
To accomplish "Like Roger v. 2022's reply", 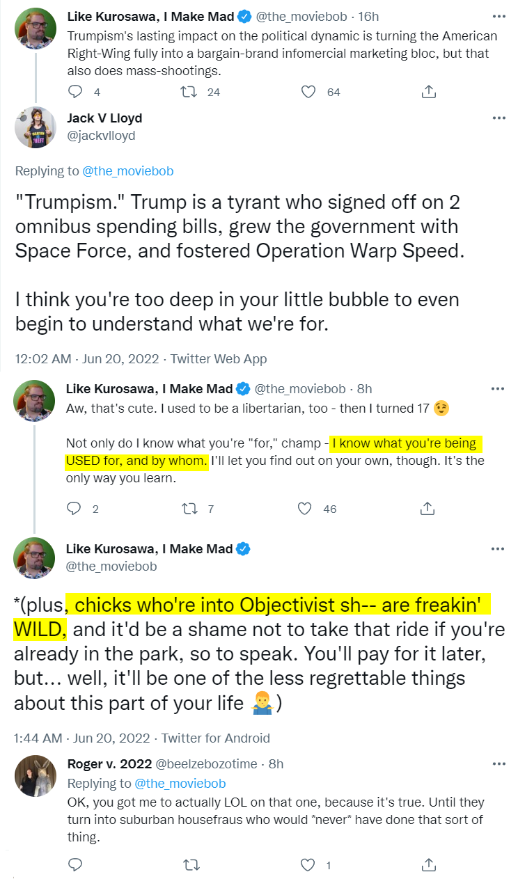I will pyautogui.click(x=307, y=865).
